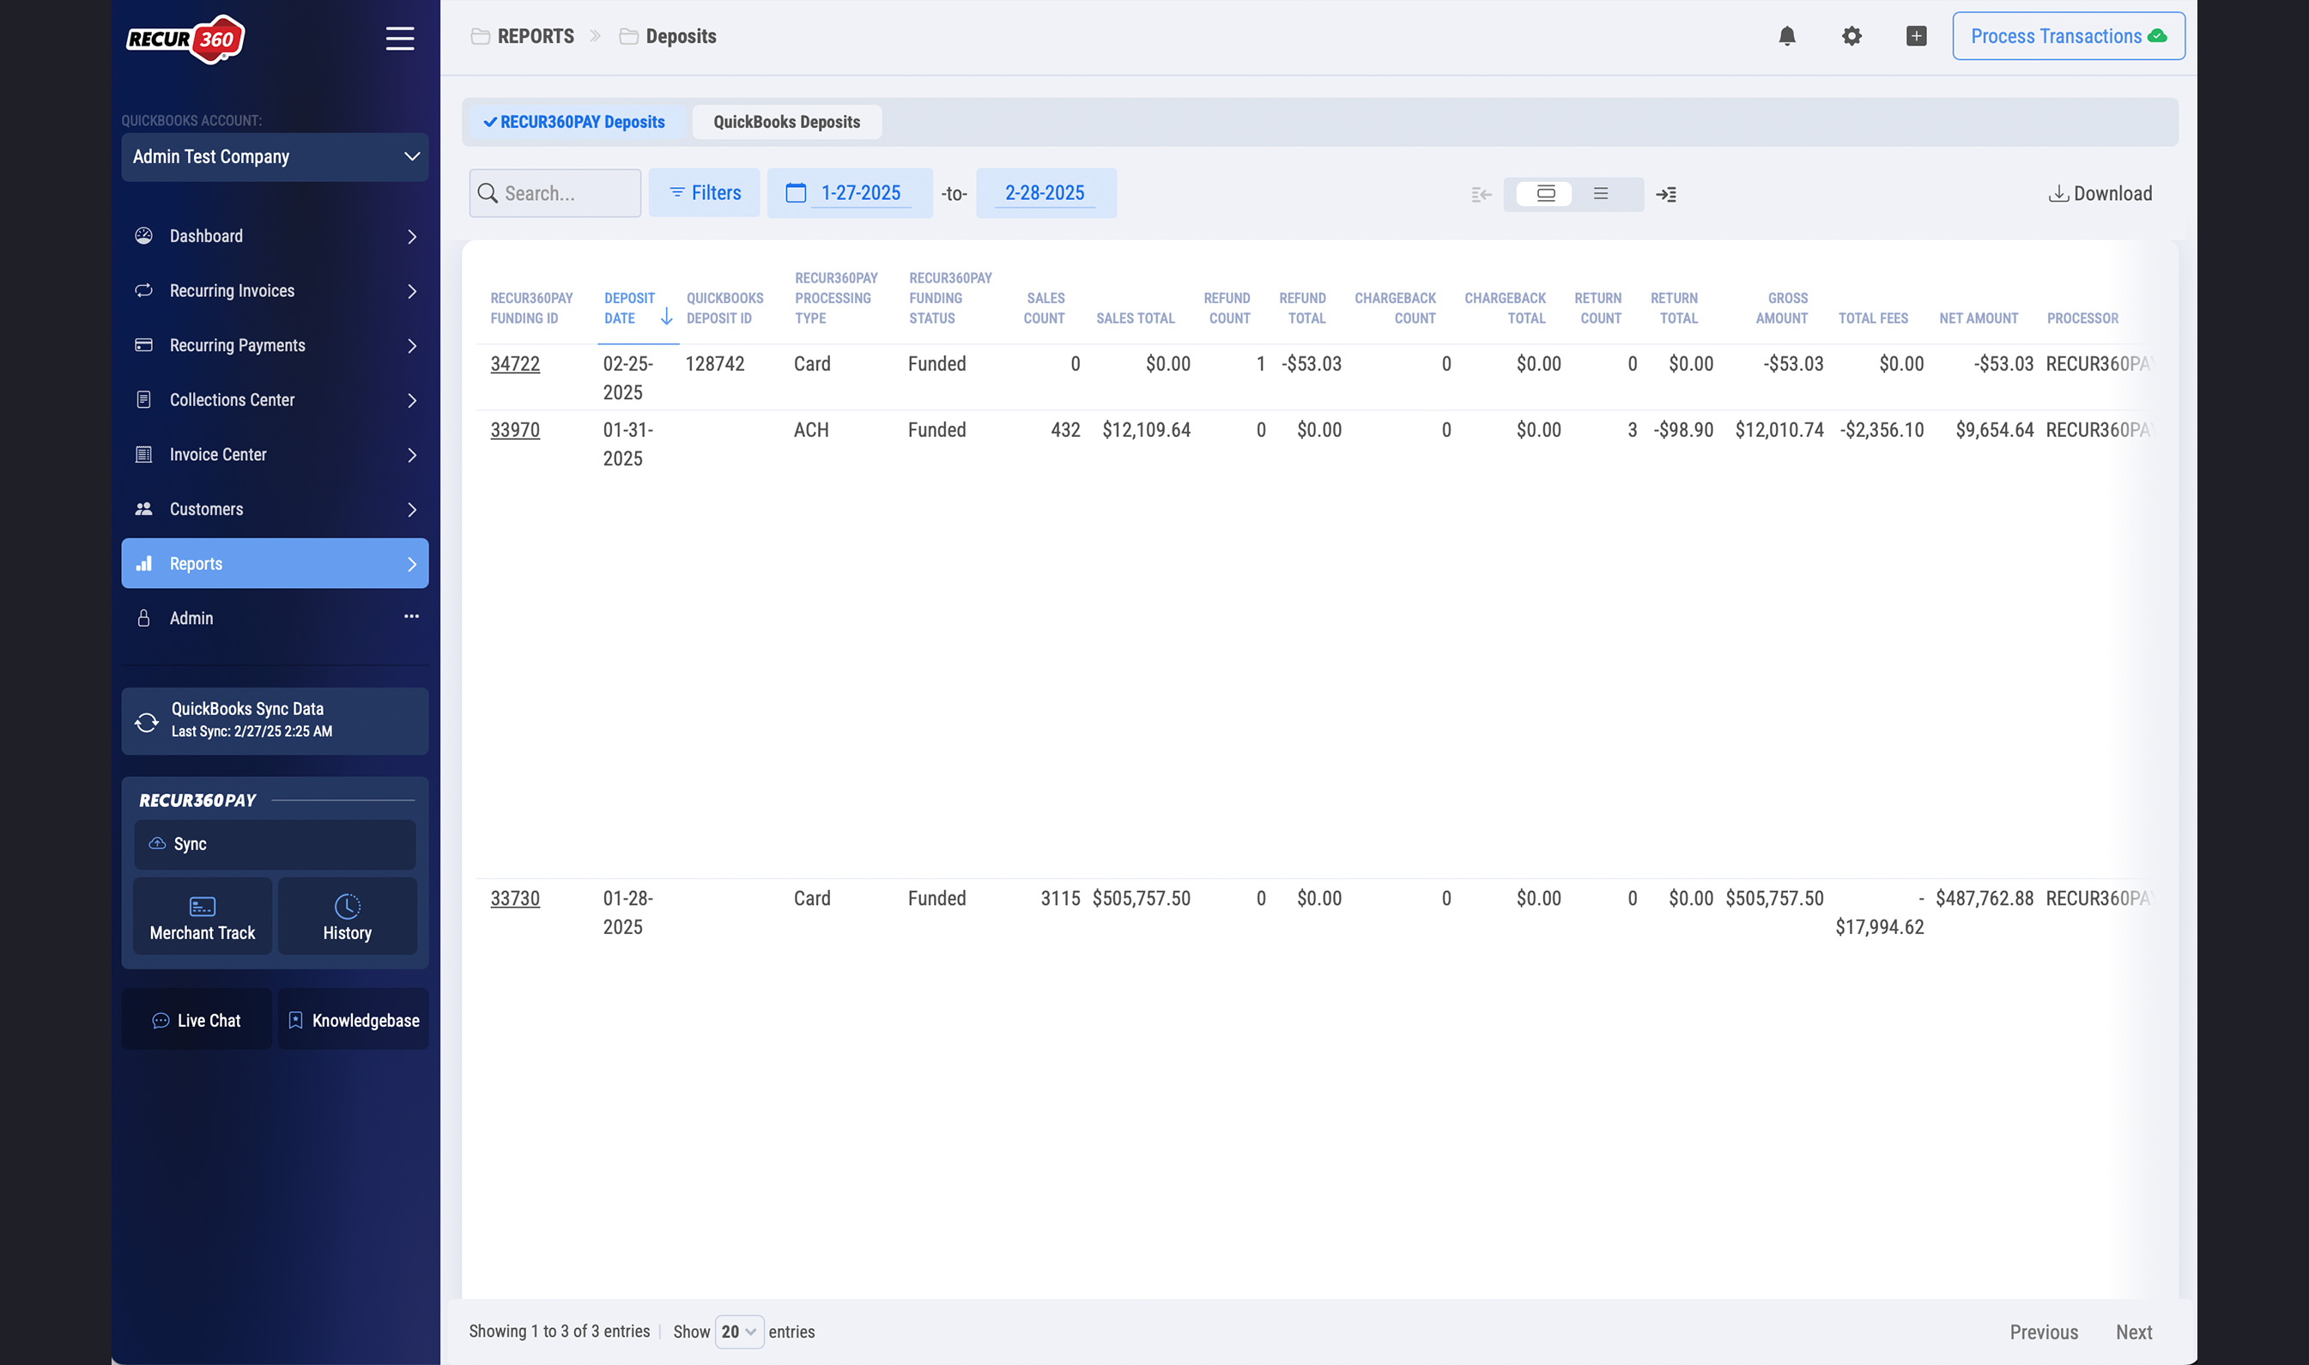Viewport: 2309px width, 1365px height.
Task: Sort by Gross Amount column
Action: tap(1781, 308)
